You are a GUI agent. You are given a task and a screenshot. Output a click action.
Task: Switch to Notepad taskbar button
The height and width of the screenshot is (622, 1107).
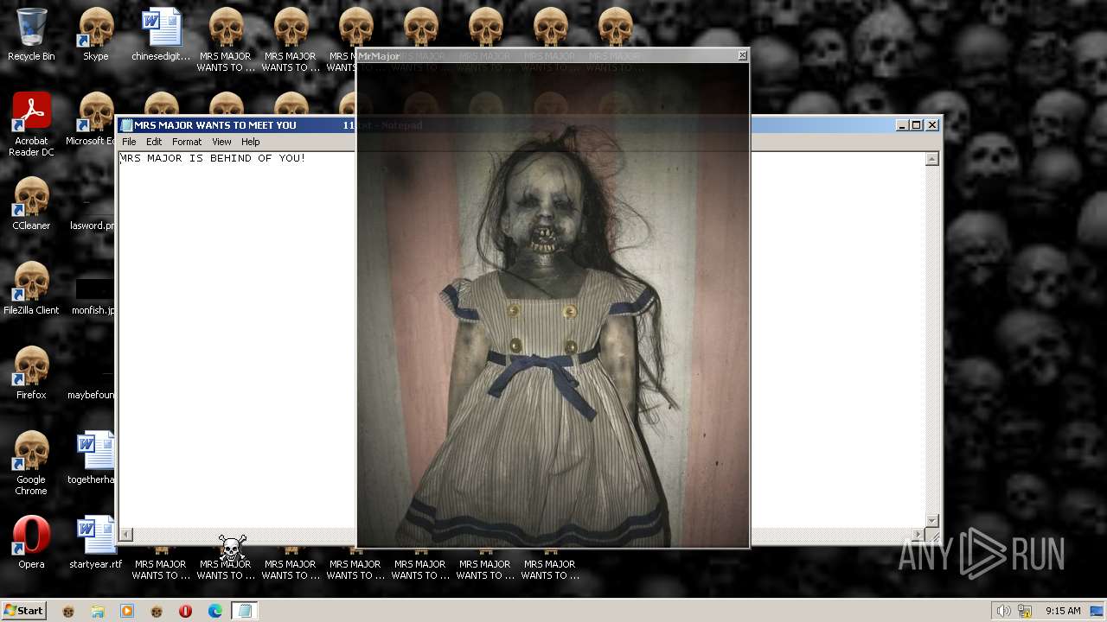pos(244,611)
